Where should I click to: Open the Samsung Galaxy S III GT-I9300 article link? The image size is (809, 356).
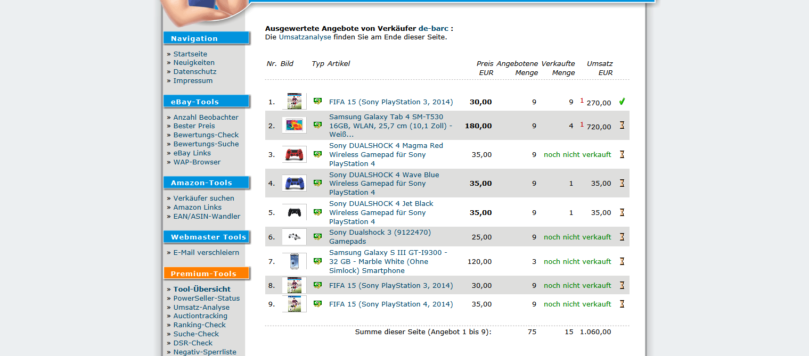click(388, 261)
